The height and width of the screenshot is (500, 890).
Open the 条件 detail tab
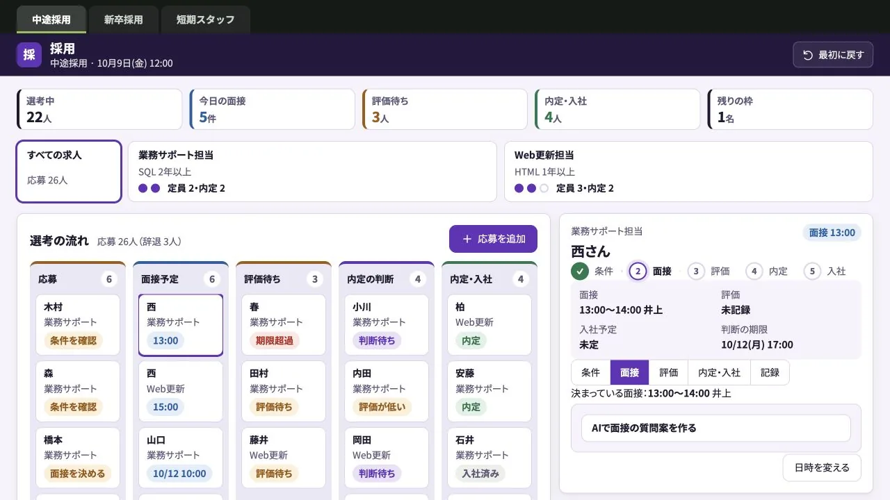point(590,372)
